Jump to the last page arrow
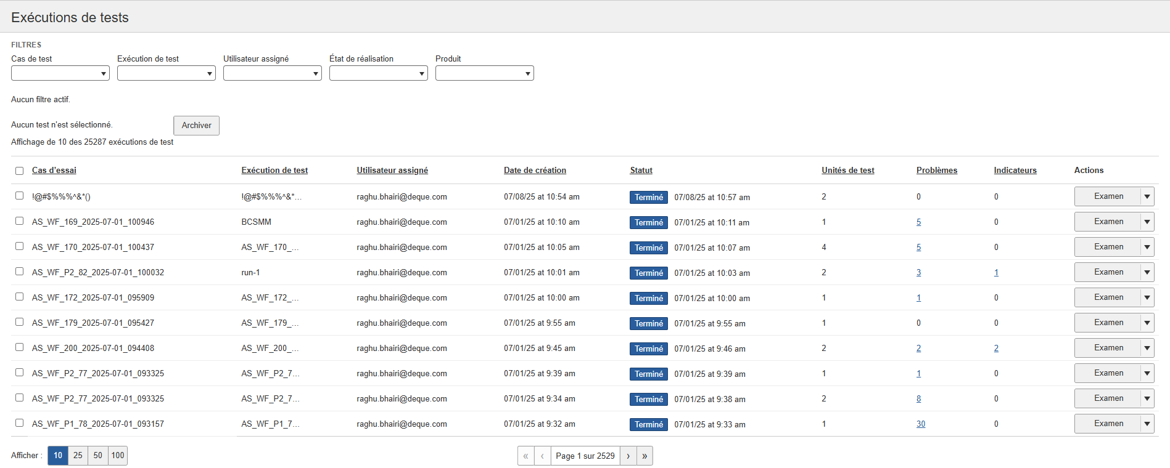Screen dimensions: 1170x468 [645, 456]
